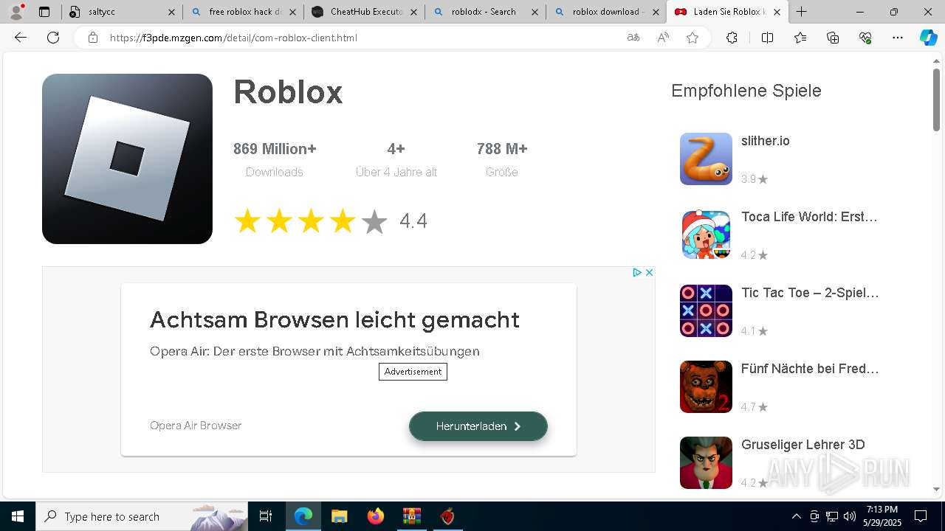This screenshot has height=531, width=945.
Task: Go back to previous page
Action: (21, 38)
